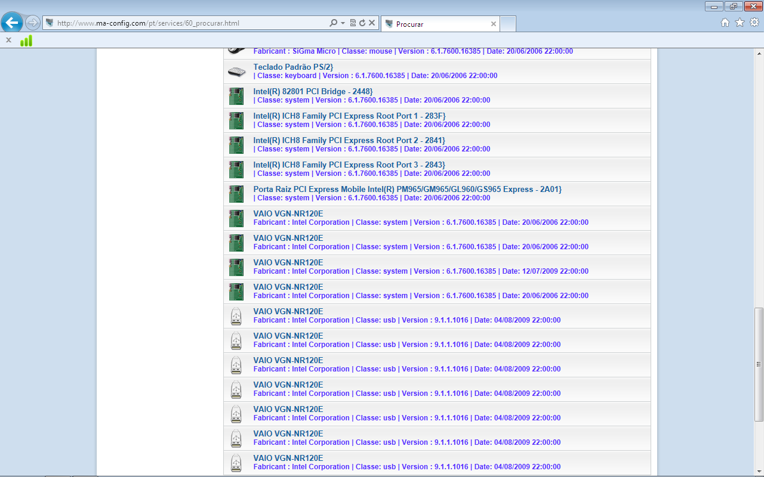Open Intel(R) 82801 PCI Bridge - 2448} link
This screenshot has width=764, height=477.
click(x=313, y=91)
